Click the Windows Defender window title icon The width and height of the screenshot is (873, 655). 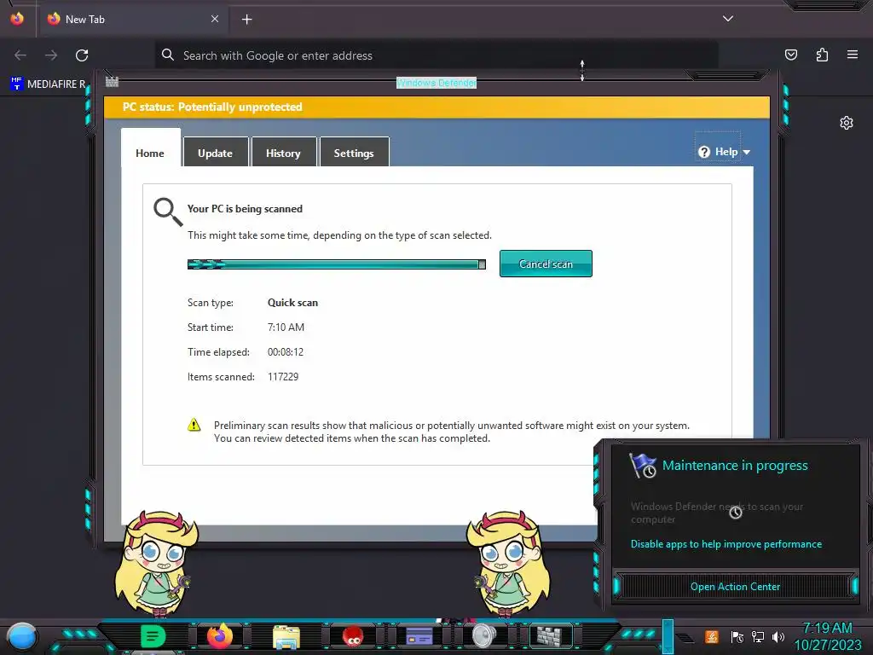[112, 82]
